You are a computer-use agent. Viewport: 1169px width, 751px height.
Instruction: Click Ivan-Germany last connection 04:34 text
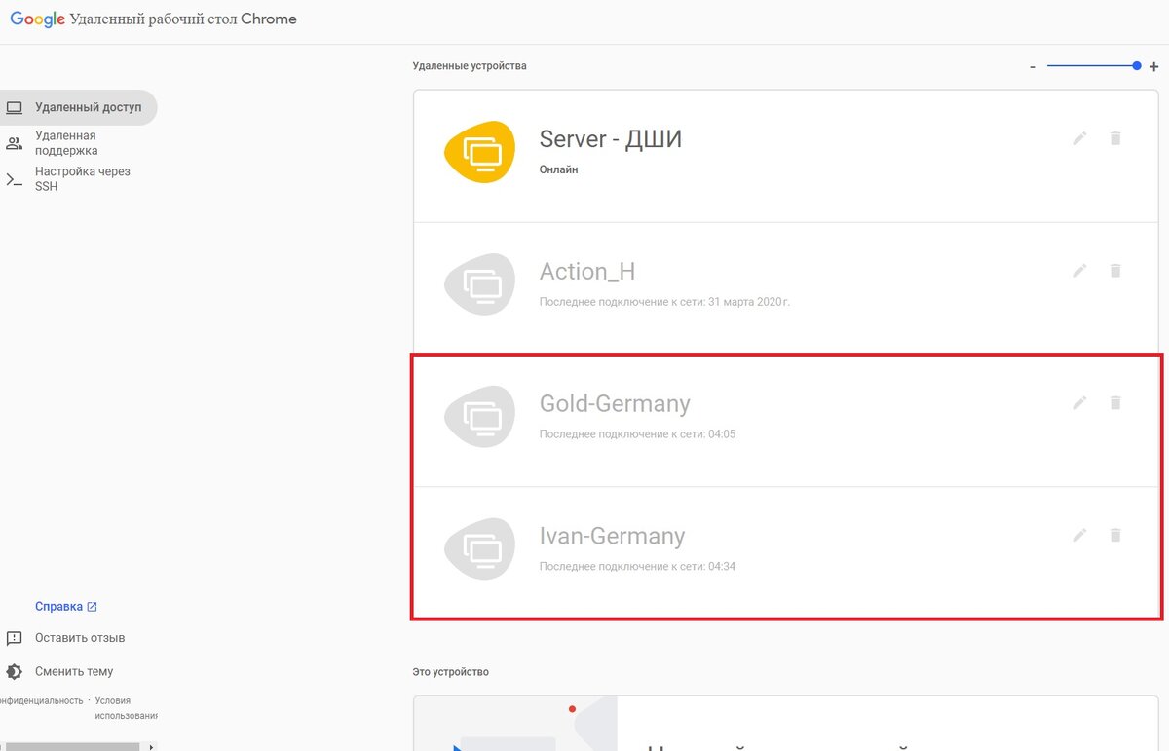(x=637, y=566)
